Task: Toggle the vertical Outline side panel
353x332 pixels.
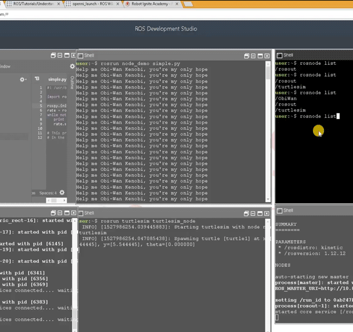Action: [72, 82]
